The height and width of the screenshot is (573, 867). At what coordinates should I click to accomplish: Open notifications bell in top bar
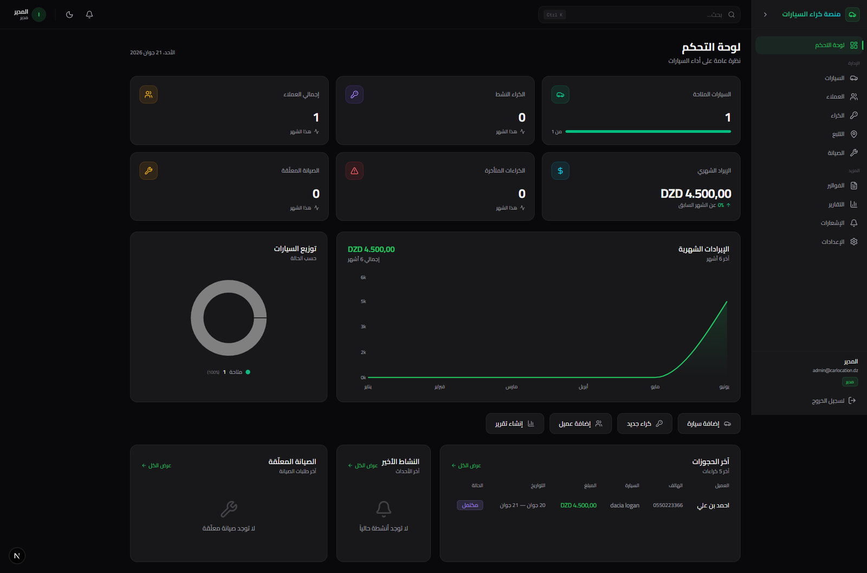(x=89, y=15)
